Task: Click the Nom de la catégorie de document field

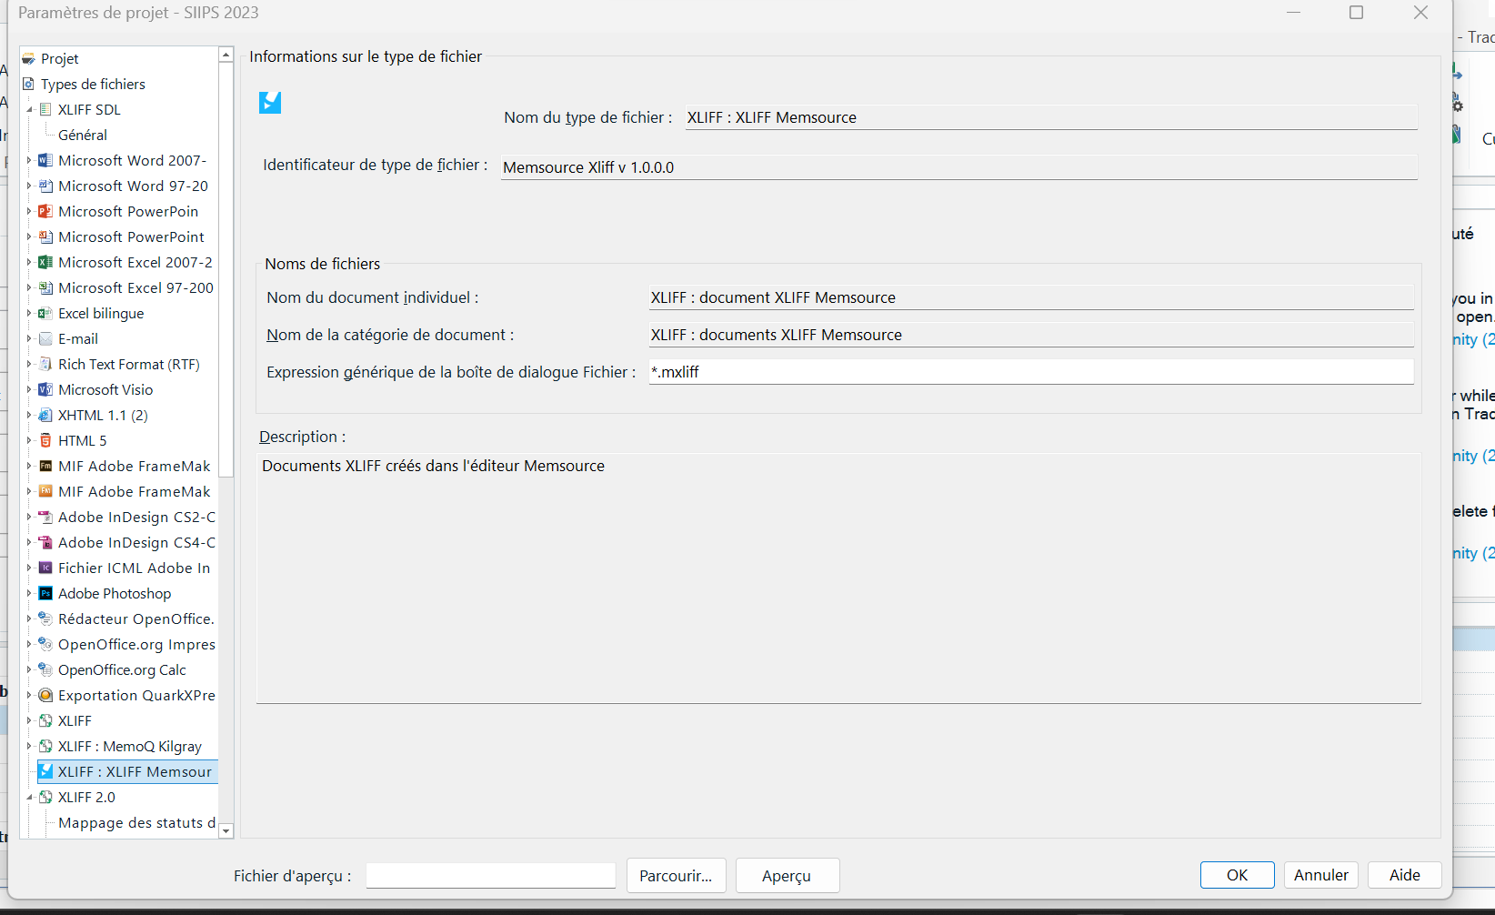Action: click(x=1031, y=335)
